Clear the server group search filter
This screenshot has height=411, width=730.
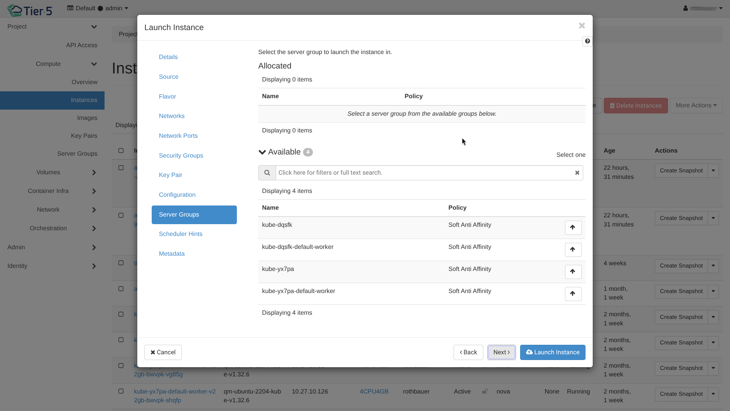coord(577,173)
